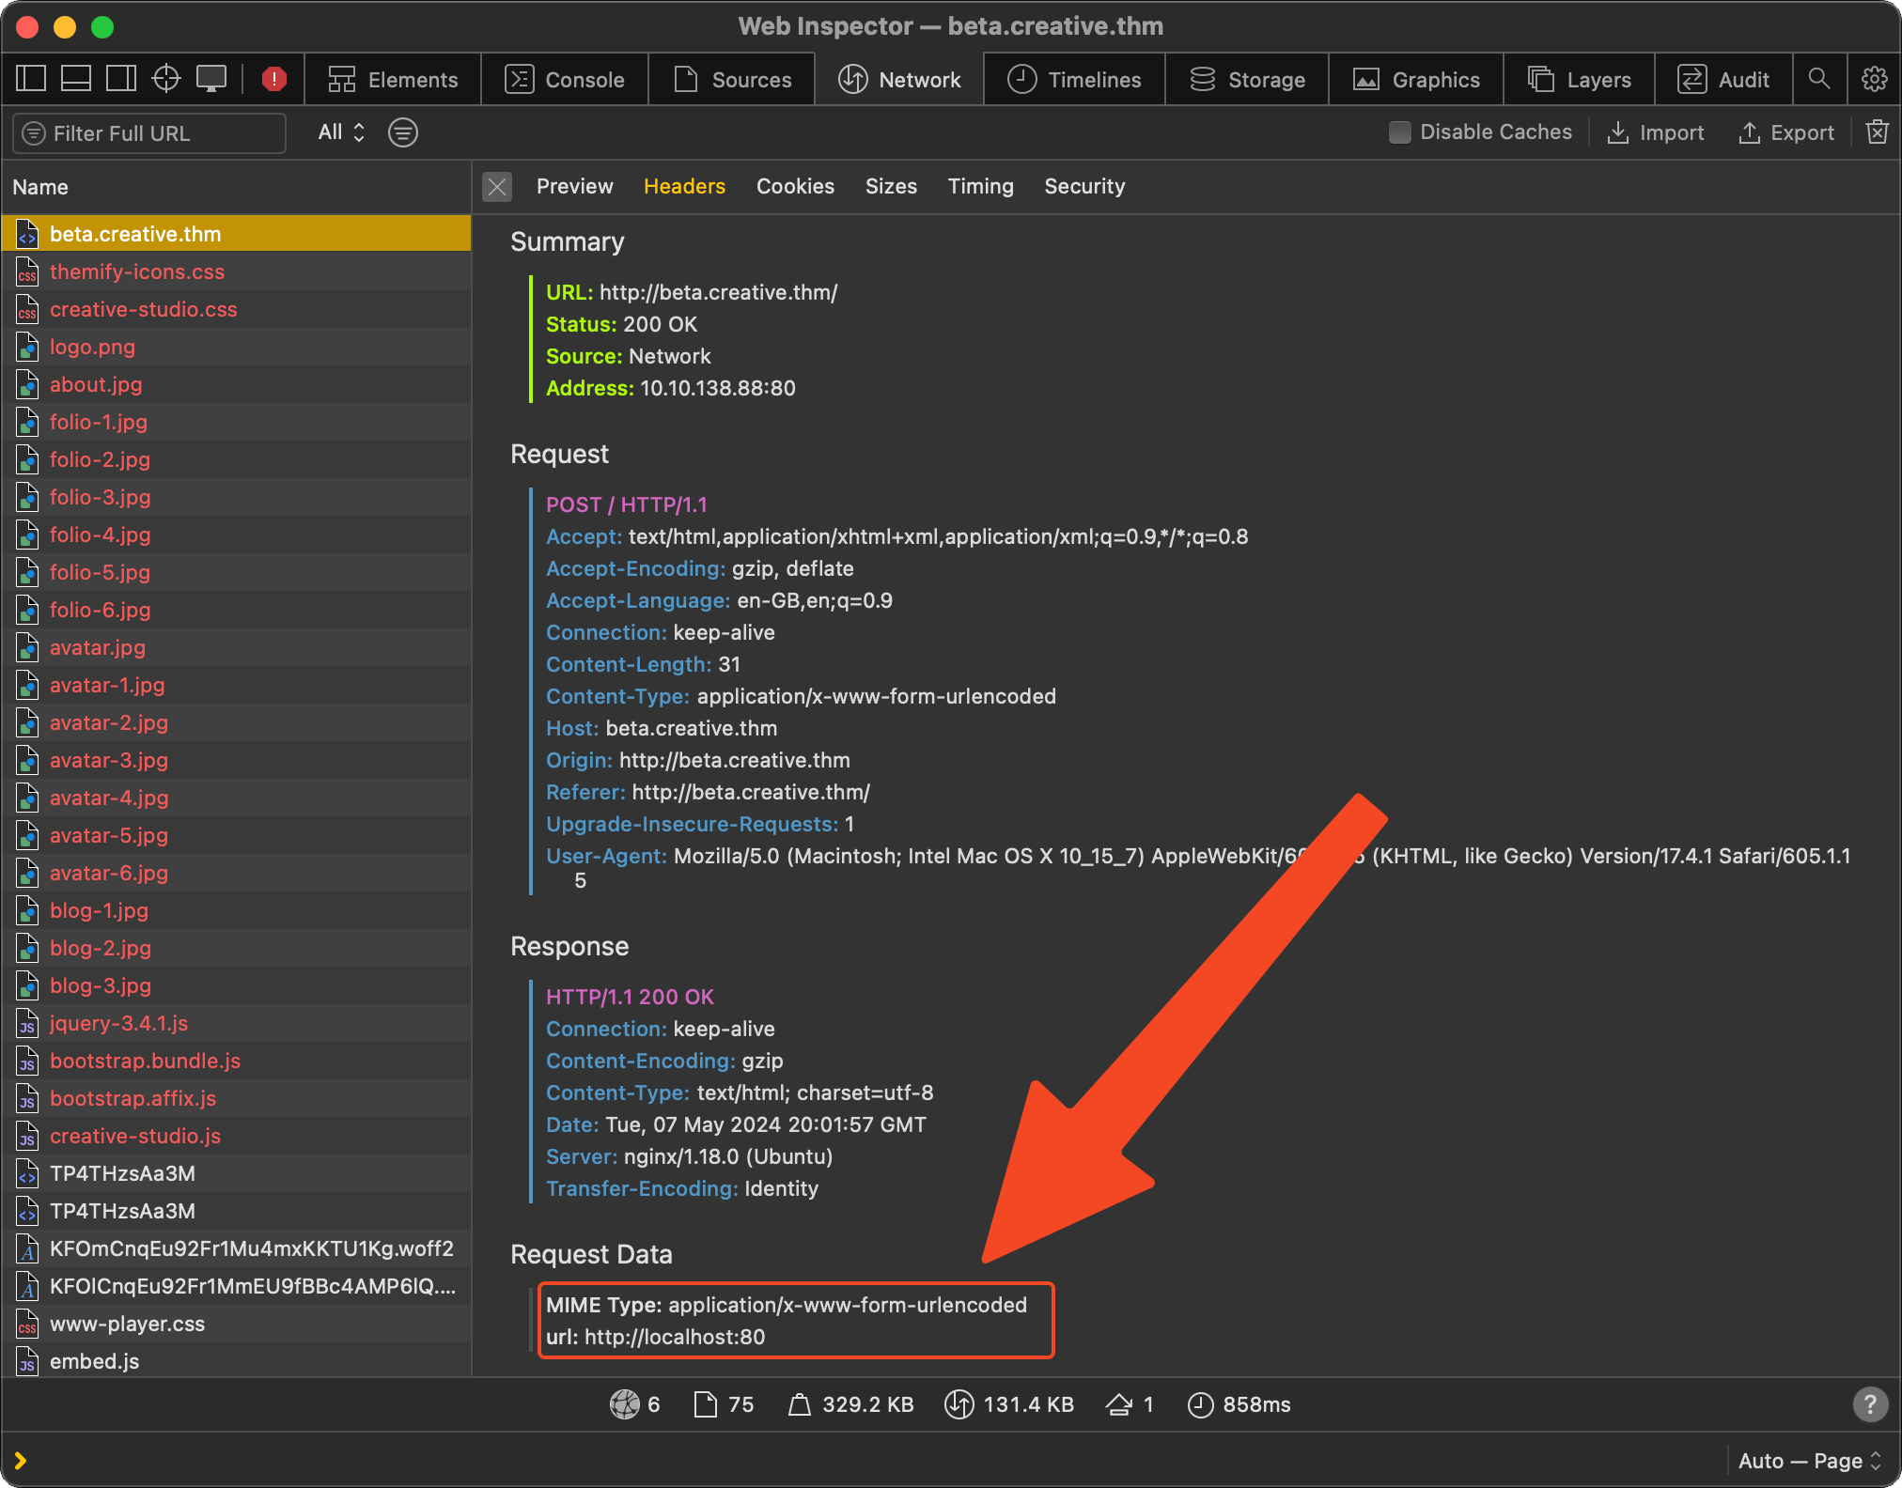This screenshot has height=1488, width=1902.
Task: Switch to the Storage tab
Action: point(1247,79)
